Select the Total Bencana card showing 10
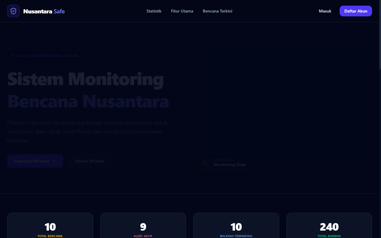 pyautogui.click(x=50, y=226)
